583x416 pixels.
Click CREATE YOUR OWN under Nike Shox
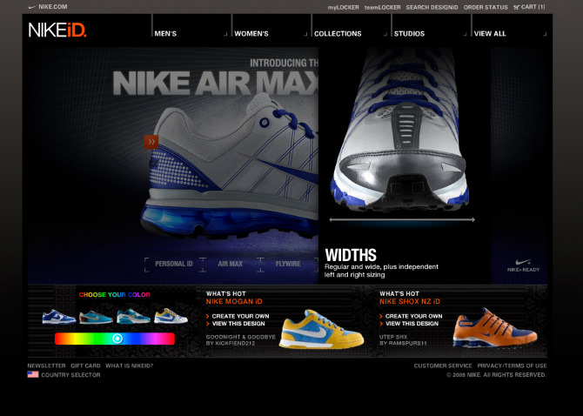tap(414, 316)
